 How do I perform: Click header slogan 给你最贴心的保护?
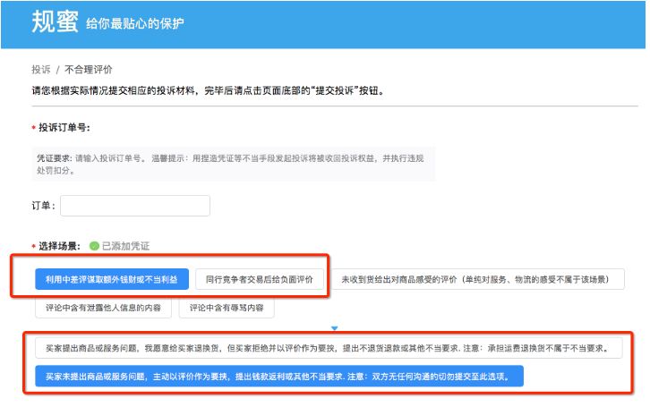pyautogui.click(x=135, y=24)
